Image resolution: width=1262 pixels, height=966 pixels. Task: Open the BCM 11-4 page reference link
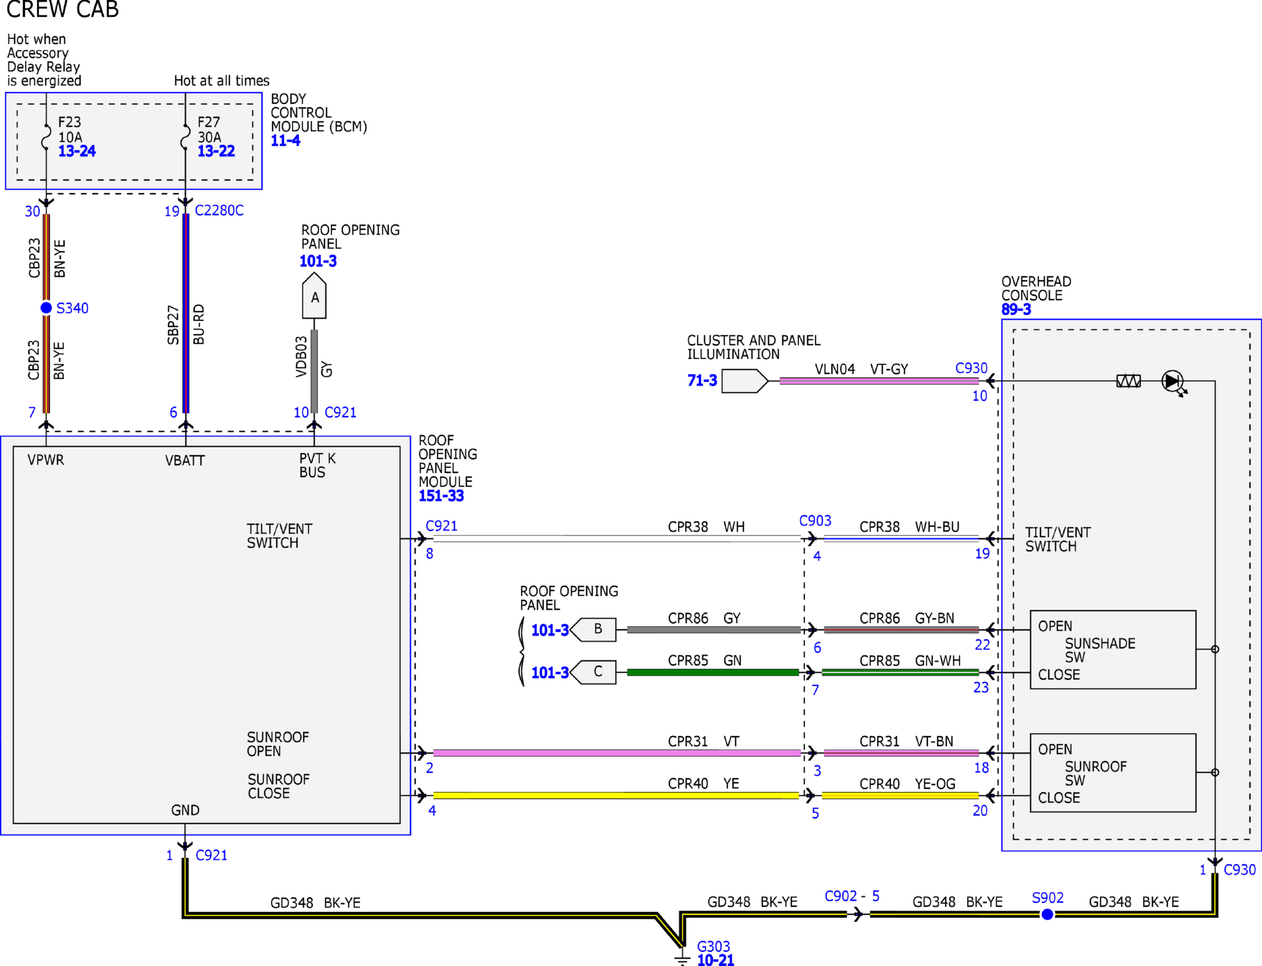(286, 140)
